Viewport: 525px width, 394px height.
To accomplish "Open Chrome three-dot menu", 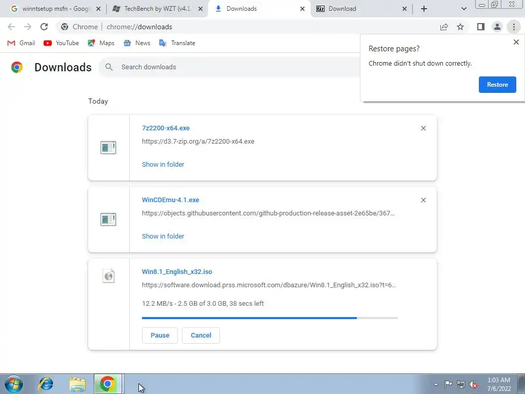I will click(x=514, y=27).
